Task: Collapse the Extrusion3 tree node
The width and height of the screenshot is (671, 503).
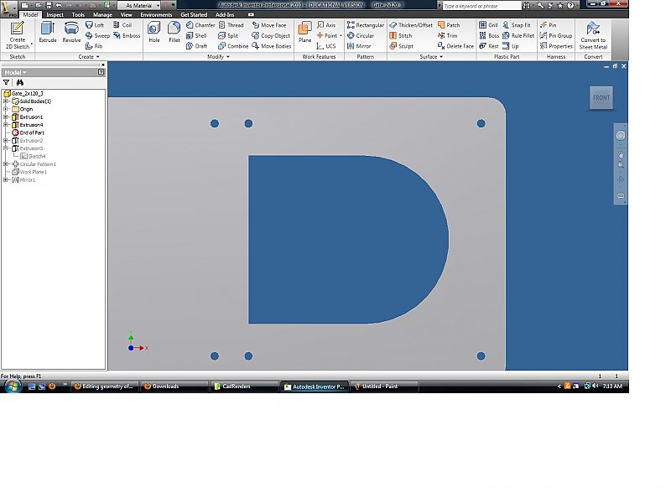Action: tap(6, 148)
